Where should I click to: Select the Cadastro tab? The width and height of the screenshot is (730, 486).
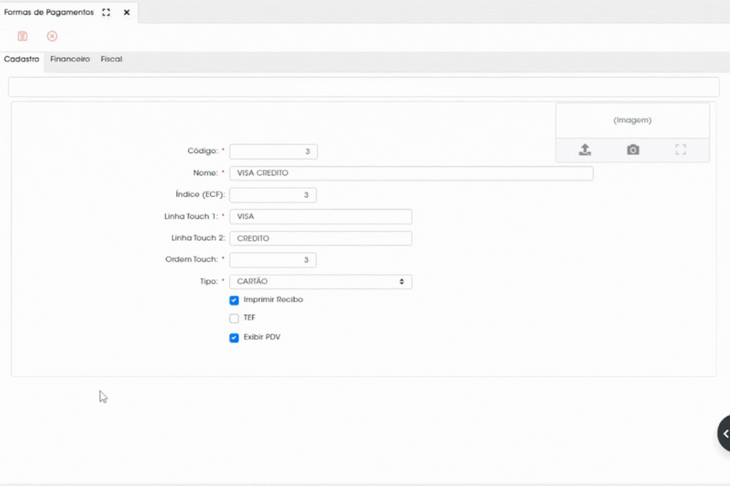(x=21, y=59)
